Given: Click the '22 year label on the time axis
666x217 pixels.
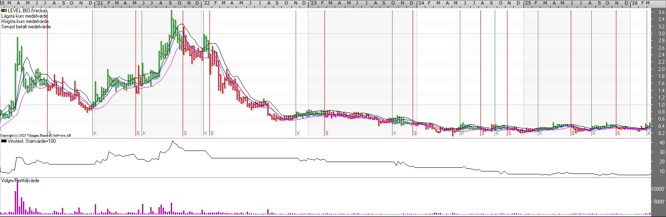Looking at the screenshot, I should coord(207,3).
